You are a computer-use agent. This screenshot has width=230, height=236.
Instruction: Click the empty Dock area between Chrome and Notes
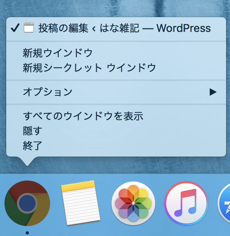click(x=55, y=203)
